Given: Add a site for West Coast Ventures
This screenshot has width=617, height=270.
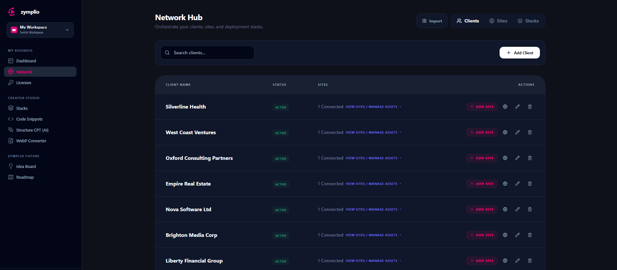Looking at the screenshot, I should pos(482,132).
